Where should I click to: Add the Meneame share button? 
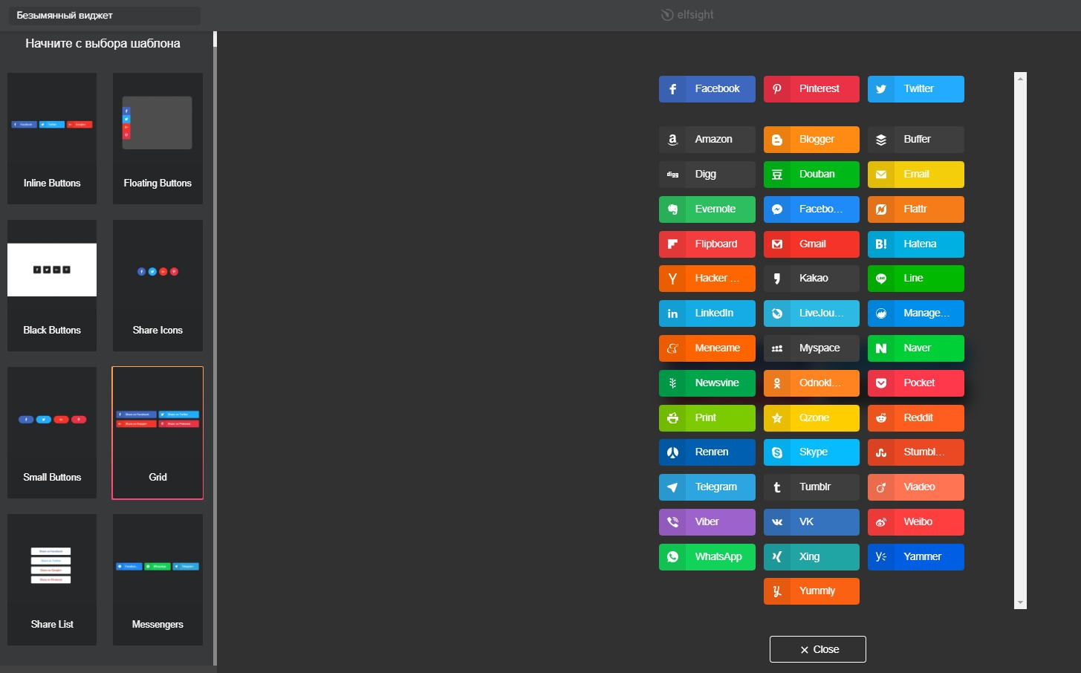click(707, 348)
